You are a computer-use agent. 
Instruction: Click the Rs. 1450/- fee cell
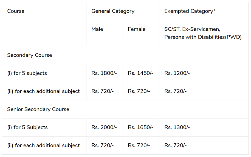point(141,73)
